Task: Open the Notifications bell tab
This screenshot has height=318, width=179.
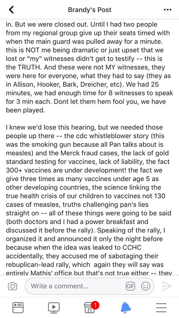Action: tap(126, 307)
